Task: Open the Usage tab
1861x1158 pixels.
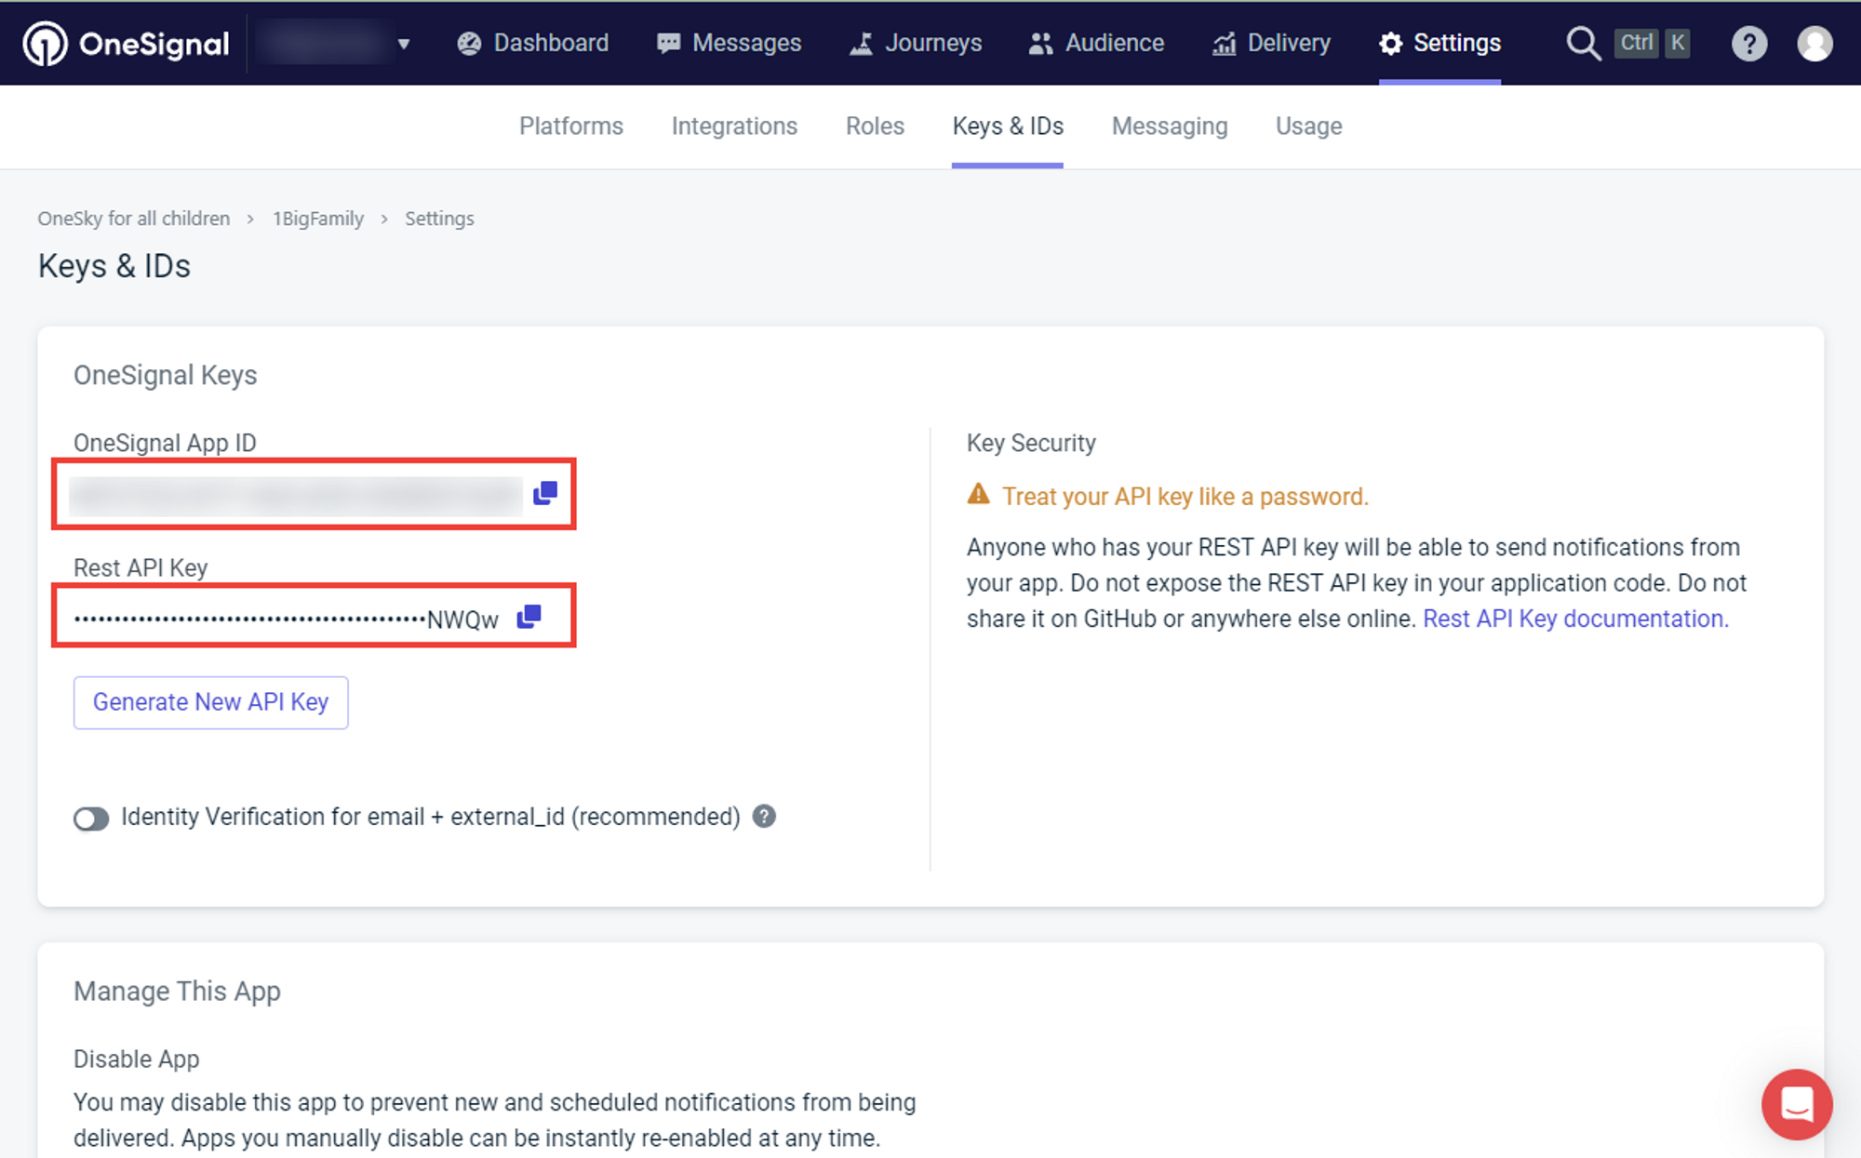Action: click(1308, 126)
